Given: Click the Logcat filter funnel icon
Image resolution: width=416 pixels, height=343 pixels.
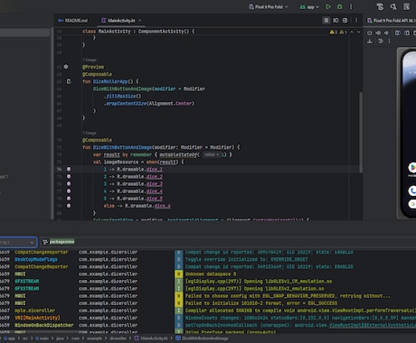Looking at the screenshot, I should tap(45, 242).
